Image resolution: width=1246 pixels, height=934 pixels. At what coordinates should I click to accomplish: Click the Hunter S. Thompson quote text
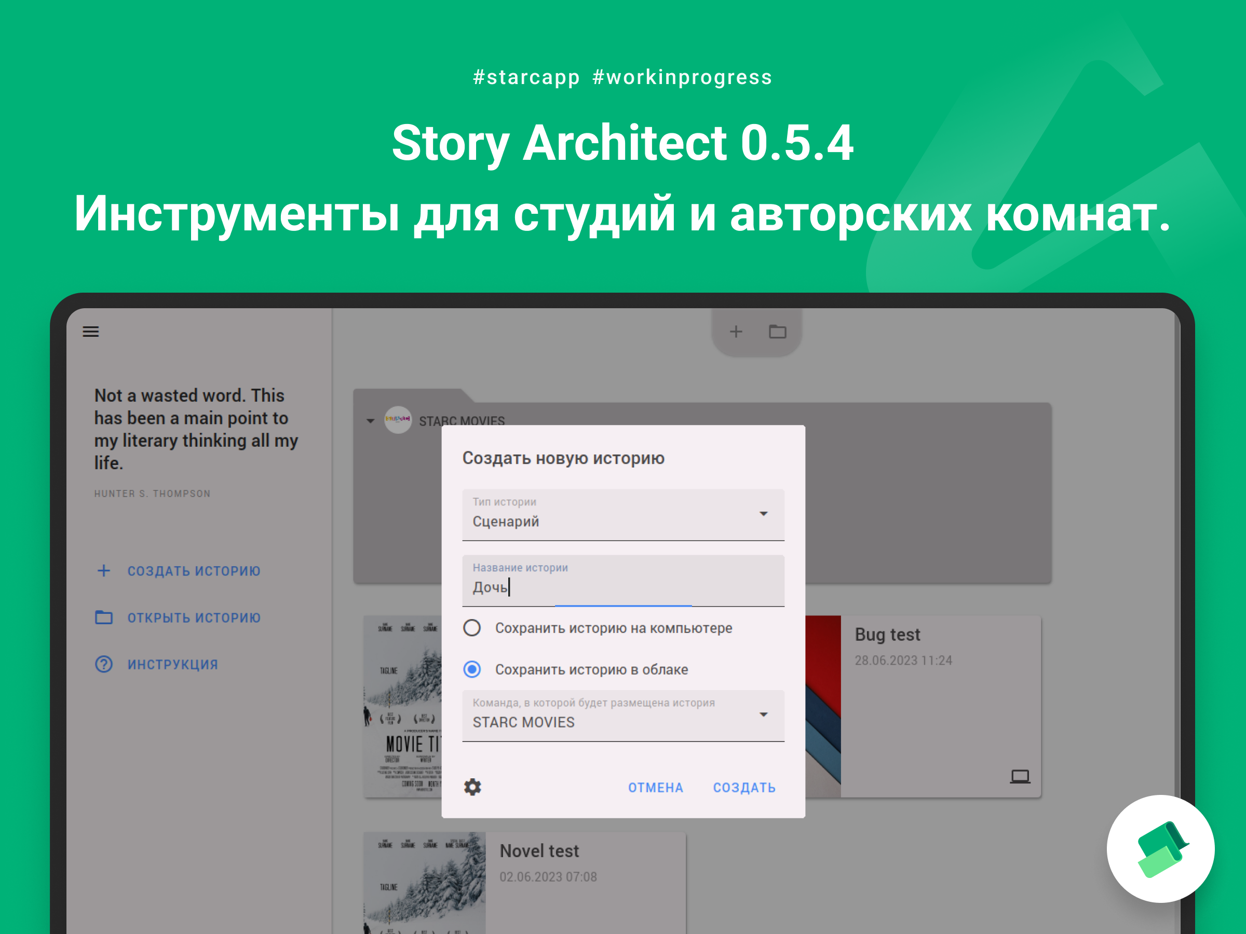point(196,429)
